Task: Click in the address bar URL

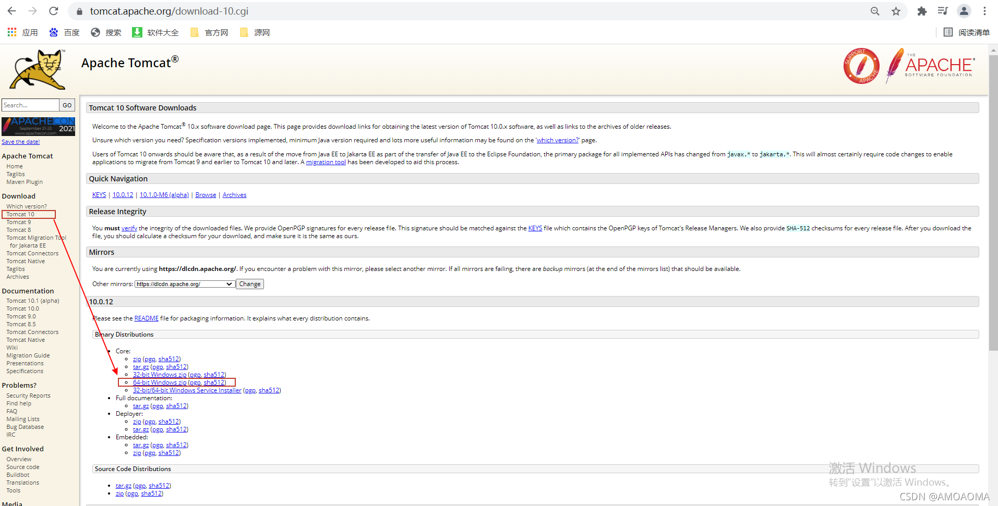Action: tap(169, 11)
